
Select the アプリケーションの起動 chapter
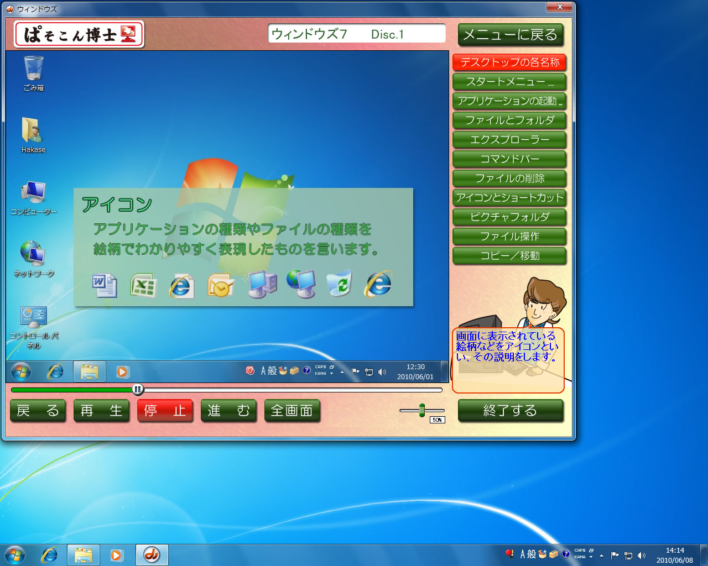509,101
